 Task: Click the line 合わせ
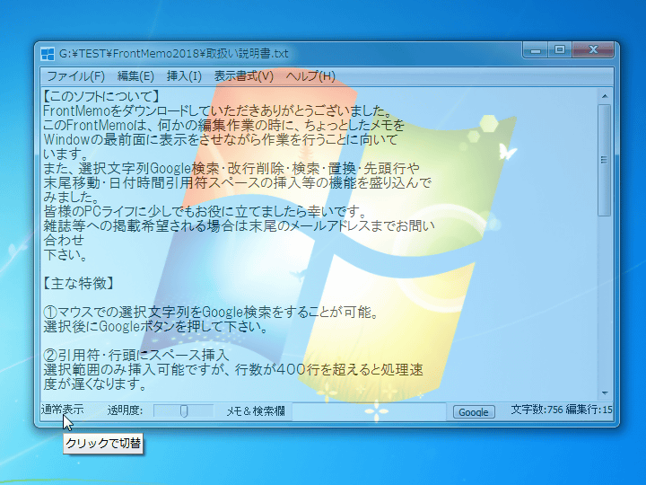(64, 241)
